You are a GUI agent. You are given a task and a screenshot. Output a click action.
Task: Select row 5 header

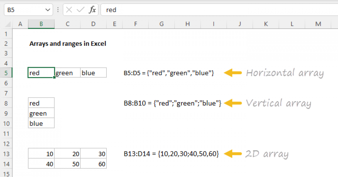pos(7,73)
